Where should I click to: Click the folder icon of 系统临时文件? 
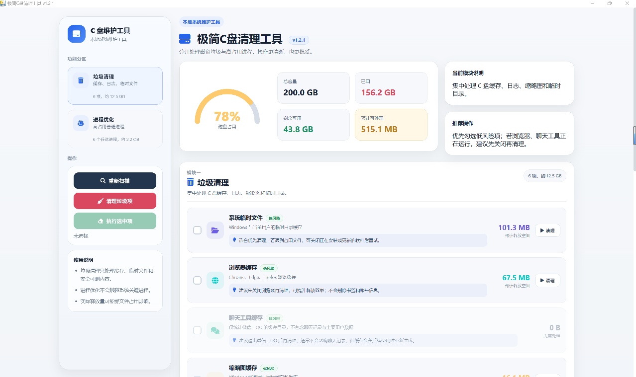(215, 230)
